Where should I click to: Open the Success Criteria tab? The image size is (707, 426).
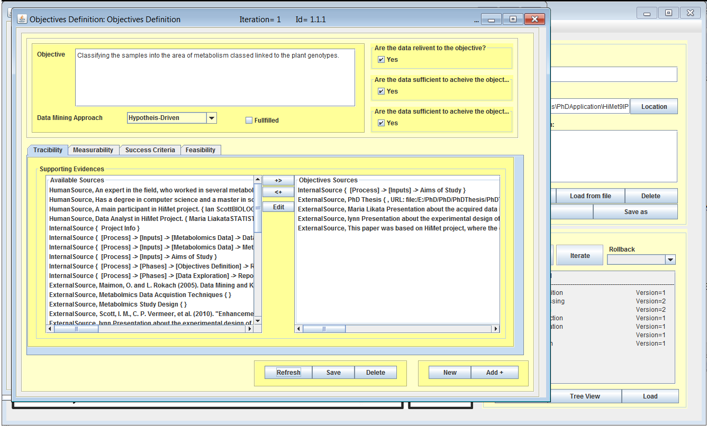150,150
